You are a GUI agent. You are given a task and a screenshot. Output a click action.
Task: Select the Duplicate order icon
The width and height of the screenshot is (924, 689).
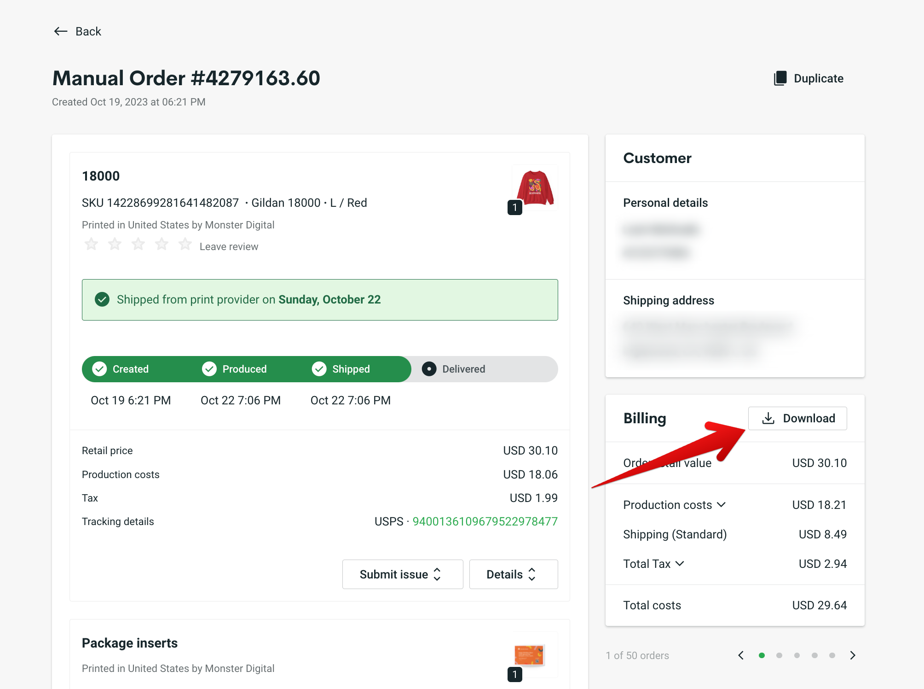click(x=780, y=78)
